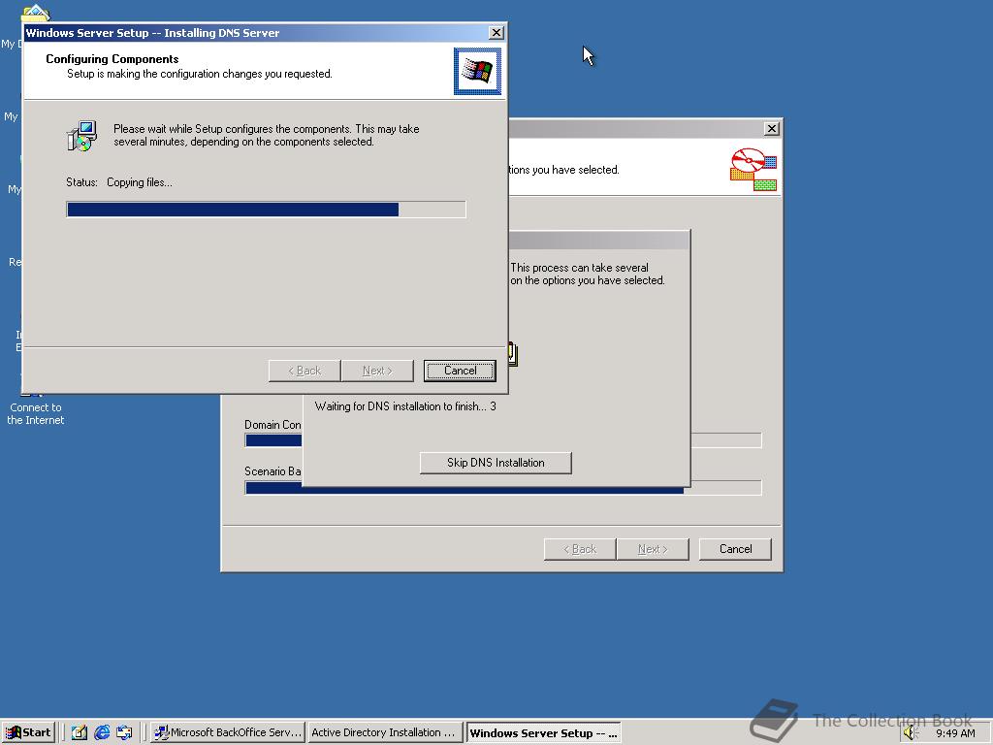Screen dimensions: 993x745
Task: Click 'Waiting for DNS installation to finish' text
Action: pos(405,406)
